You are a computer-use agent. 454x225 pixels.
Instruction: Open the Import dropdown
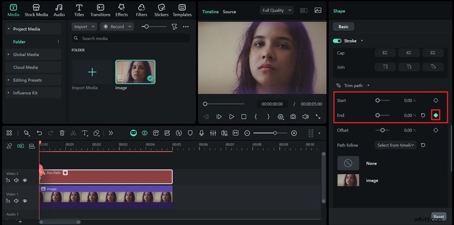tap(84, 27)
